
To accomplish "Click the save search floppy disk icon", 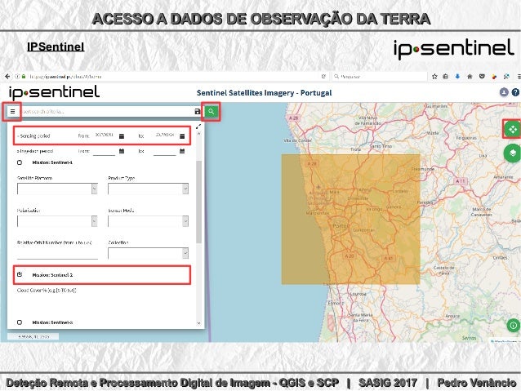I will [x=198, y=112].
